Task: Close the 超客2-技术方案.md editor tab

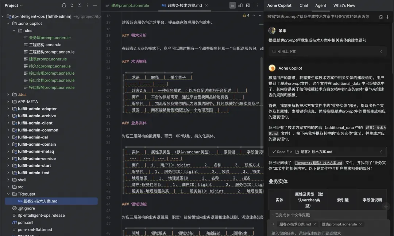Action: pyautogui.click(x=206, y=5)
